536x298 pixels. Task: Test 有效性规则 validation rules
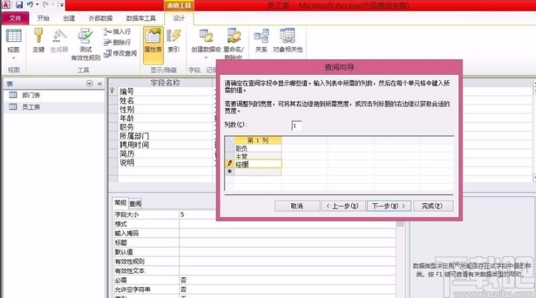click(85, 44)
